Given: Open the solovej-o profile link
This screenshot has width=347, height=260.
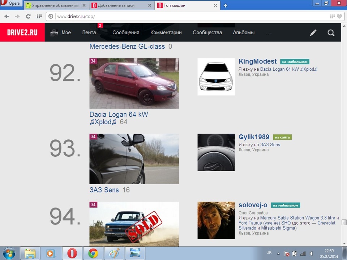Looking at the screenshot, I should (x=253, y=205).
